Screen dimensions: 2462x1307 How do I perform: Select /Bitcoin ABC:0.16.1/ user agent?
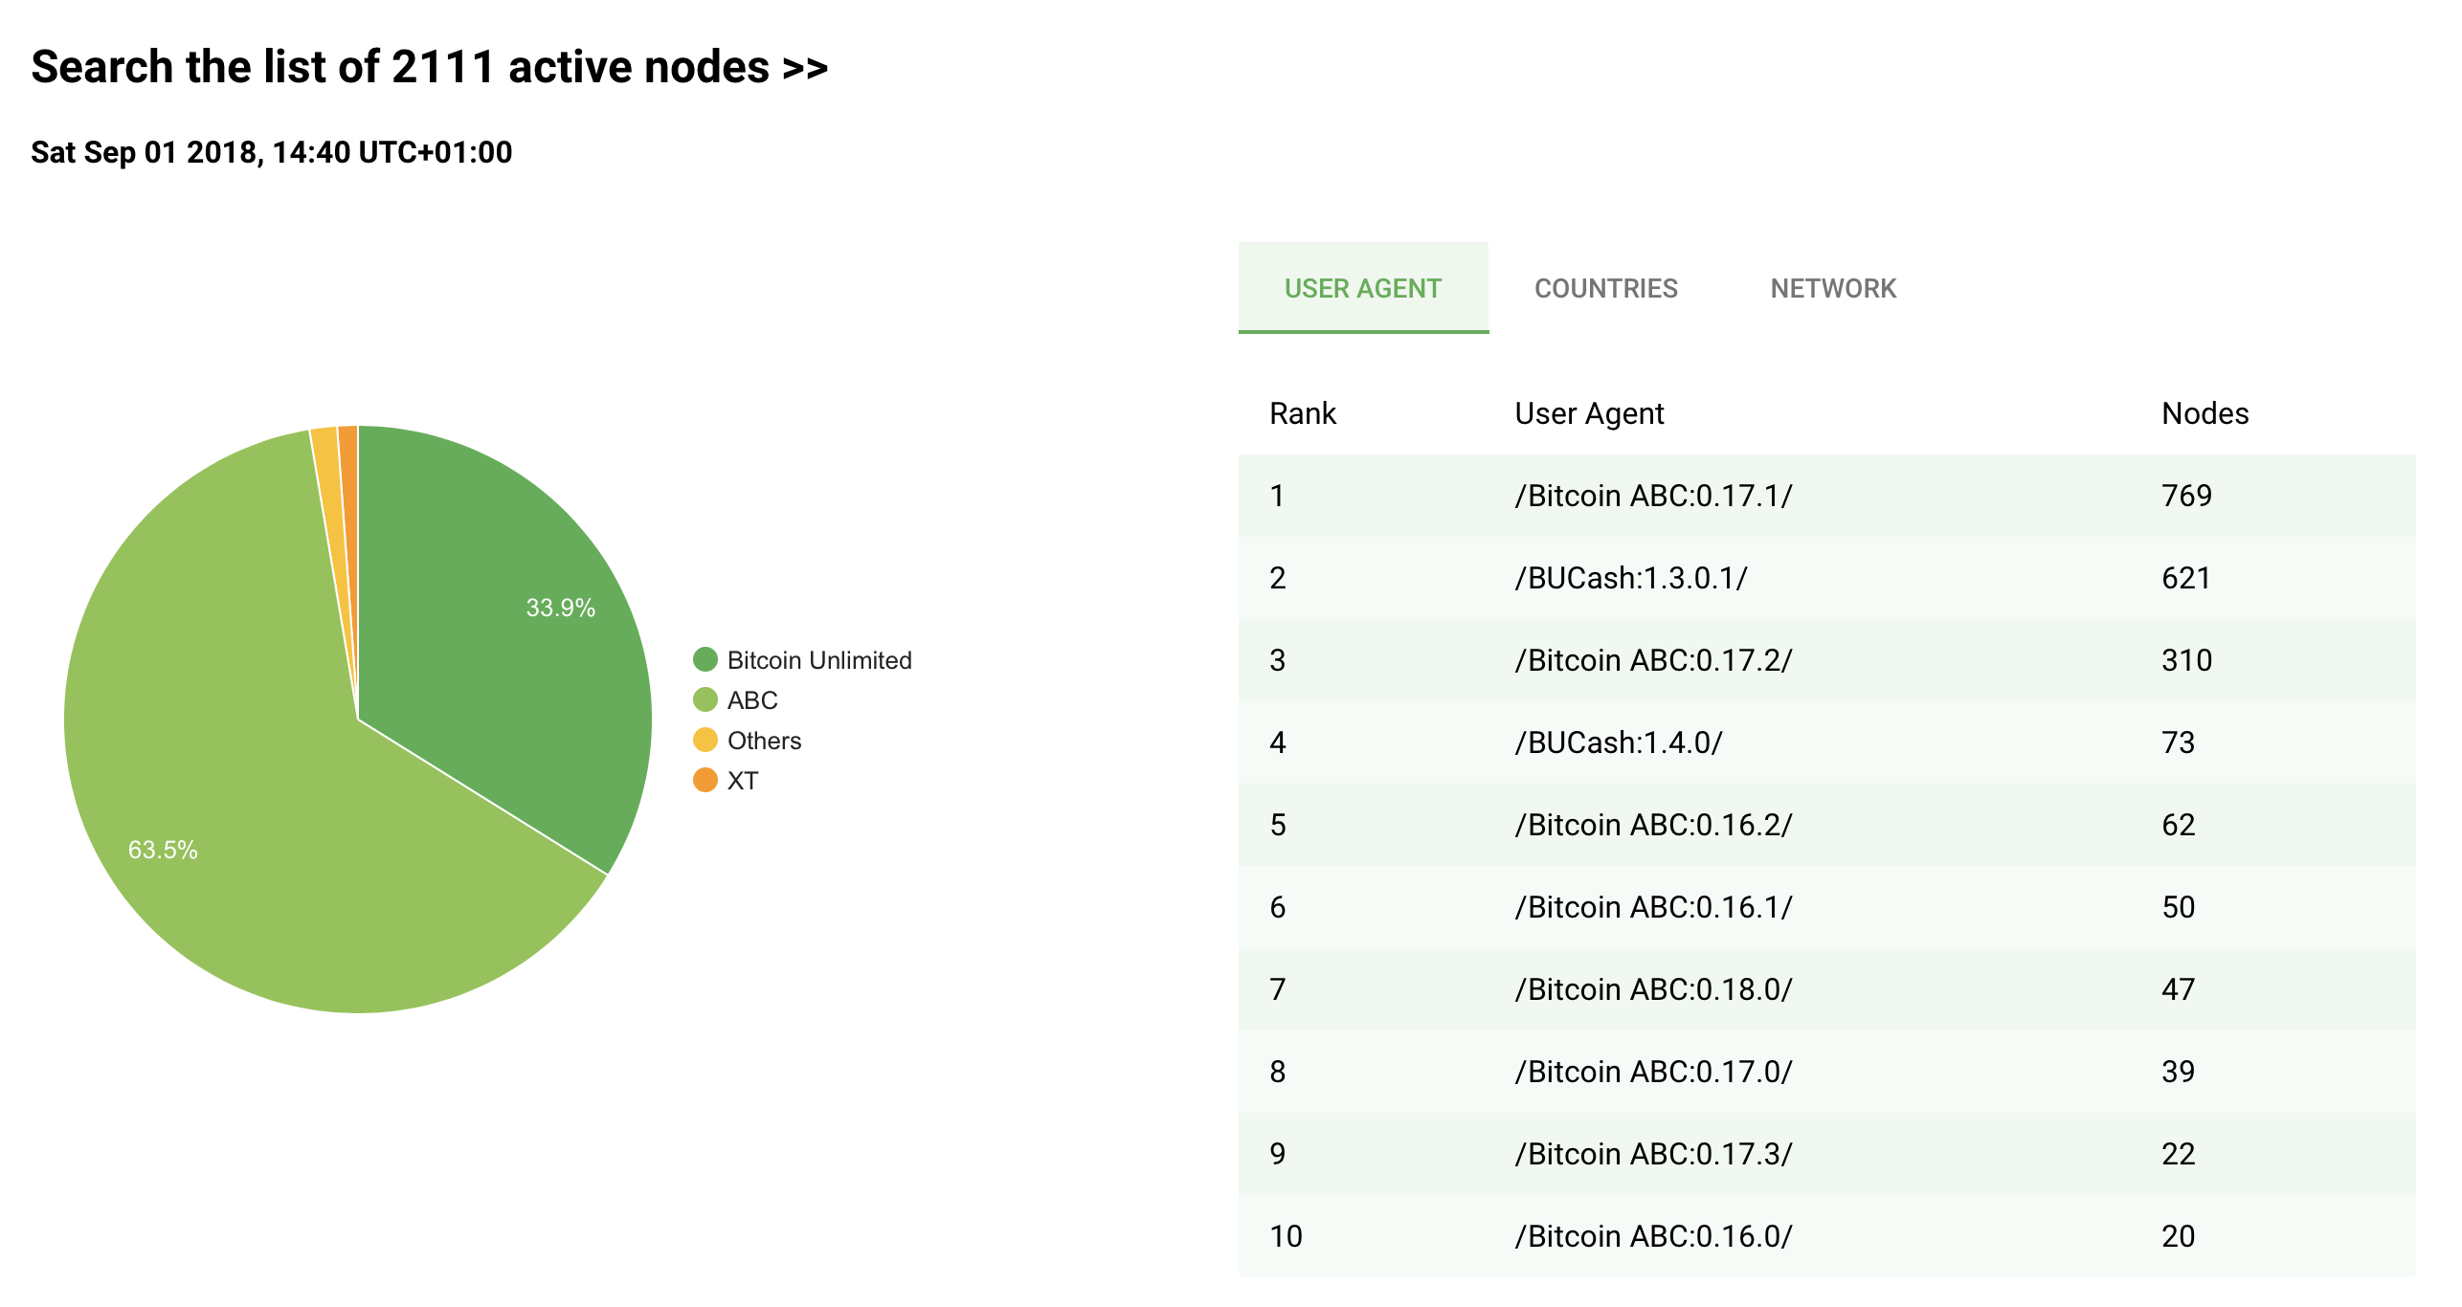pyautogui.click(x=1653, y=907)
